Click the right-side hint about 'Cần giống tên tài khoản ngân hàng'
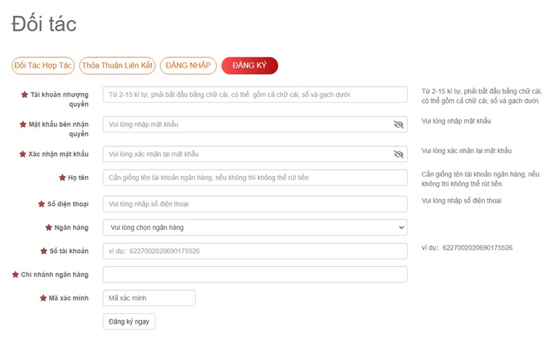Viewport: 553px width, 345px height. (x=480, y=179)
